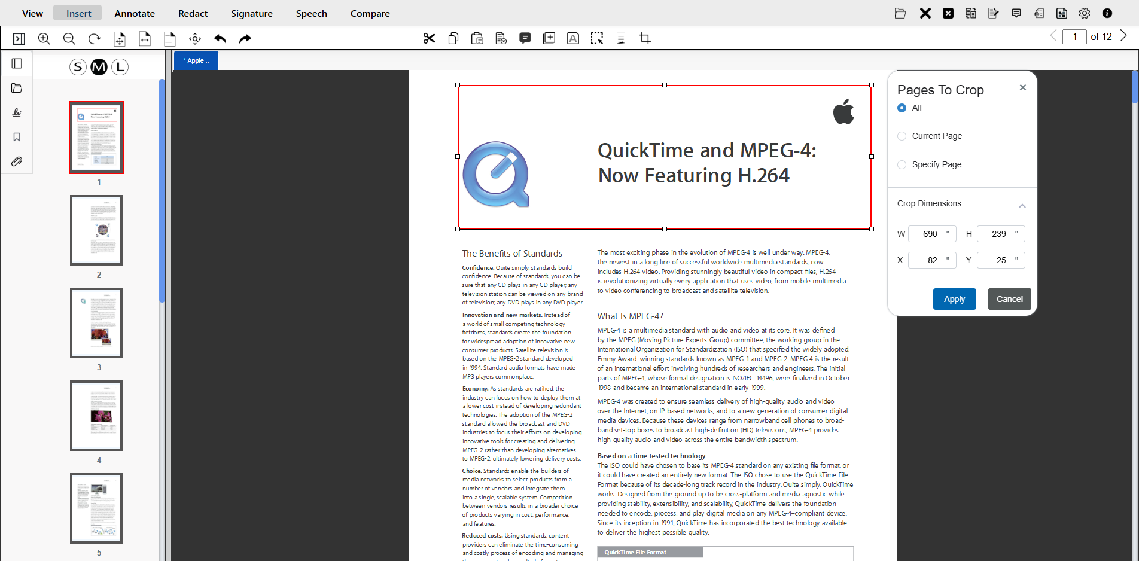Cancel the crop dialog
Image resolution: width=1139 pixels, height=561 pixels.
point(1009,299)
